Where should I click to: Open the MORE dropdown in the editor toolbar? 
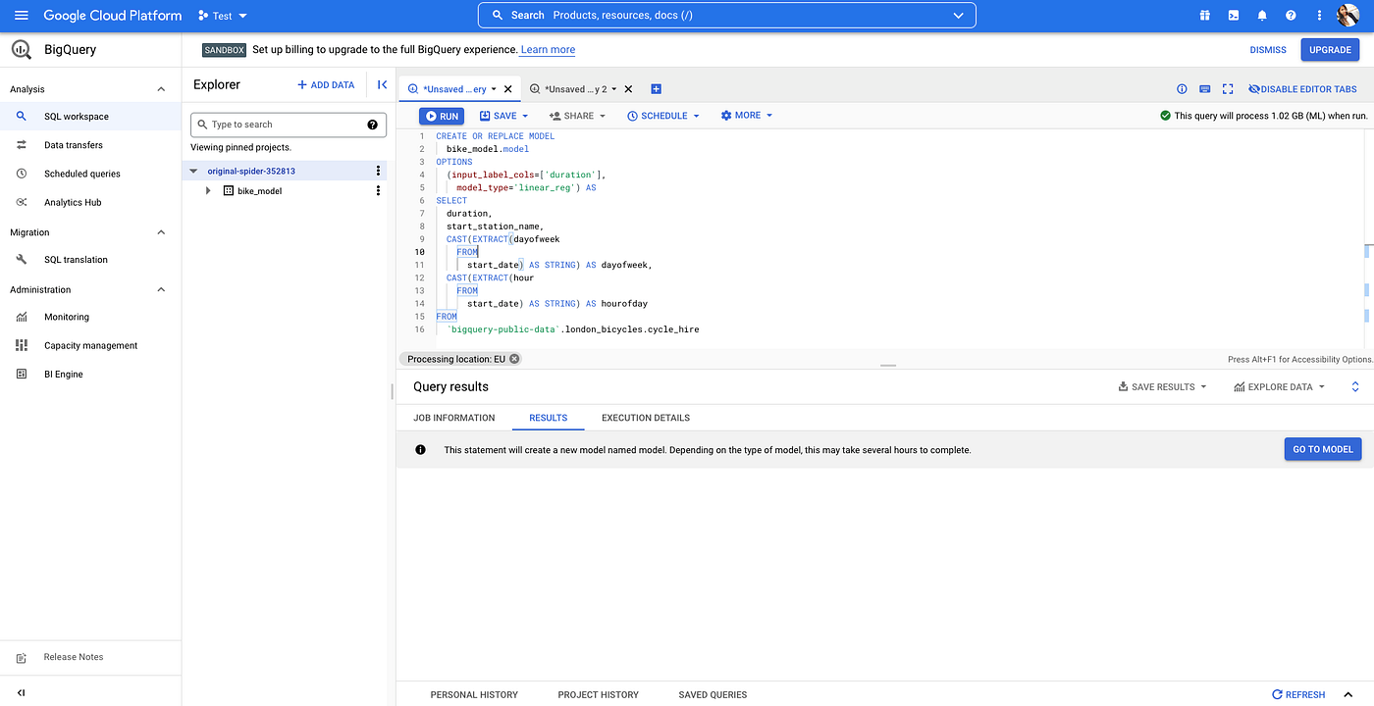[746, 115]
